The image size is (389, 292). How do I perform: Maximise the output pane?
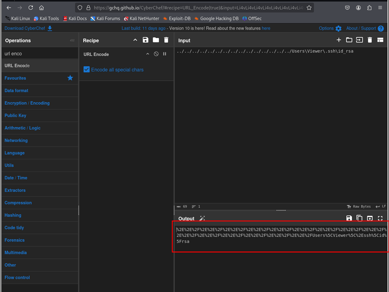pos(380,218)
